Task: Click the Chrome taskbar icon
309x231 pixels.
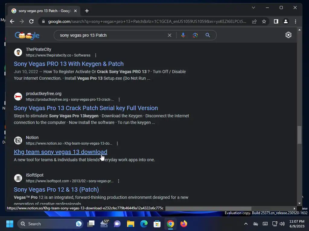Action: (170, 224)
